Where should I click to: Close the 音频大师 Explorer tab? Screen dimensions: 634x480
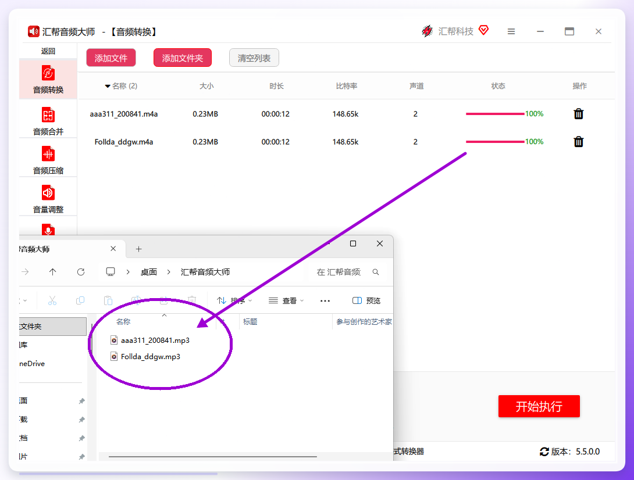coord(113,249)
